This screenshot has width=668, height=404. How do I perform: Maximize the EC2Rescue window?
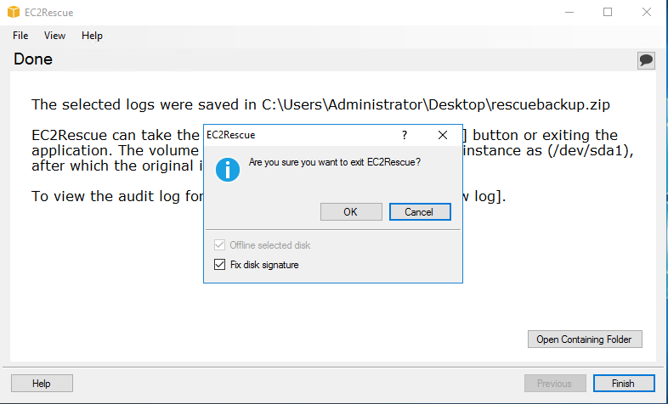608,13
